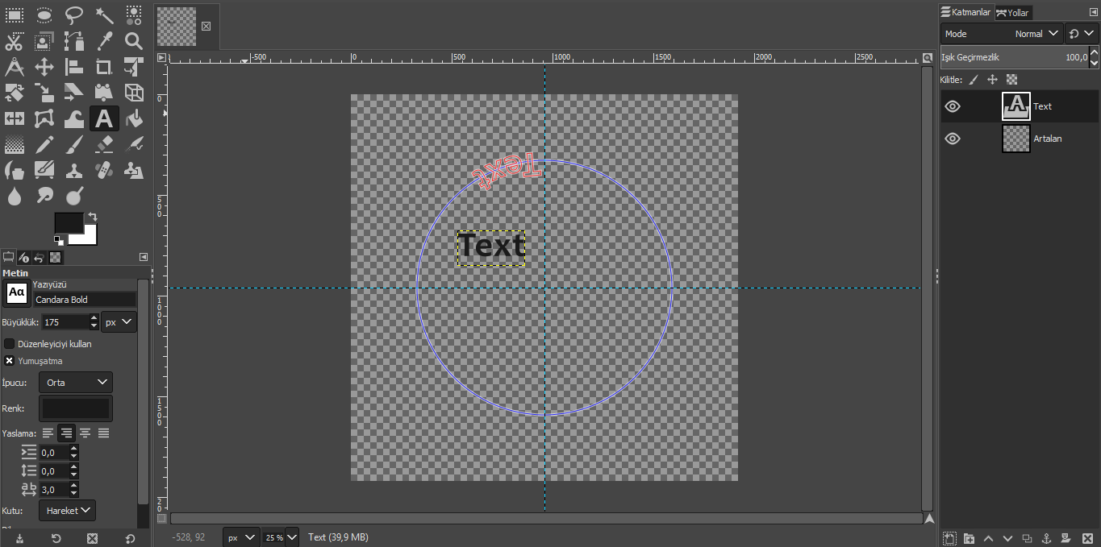Select the Free Select lasso tool
The image size is (1101, 547).
click(x=74, y=15)
